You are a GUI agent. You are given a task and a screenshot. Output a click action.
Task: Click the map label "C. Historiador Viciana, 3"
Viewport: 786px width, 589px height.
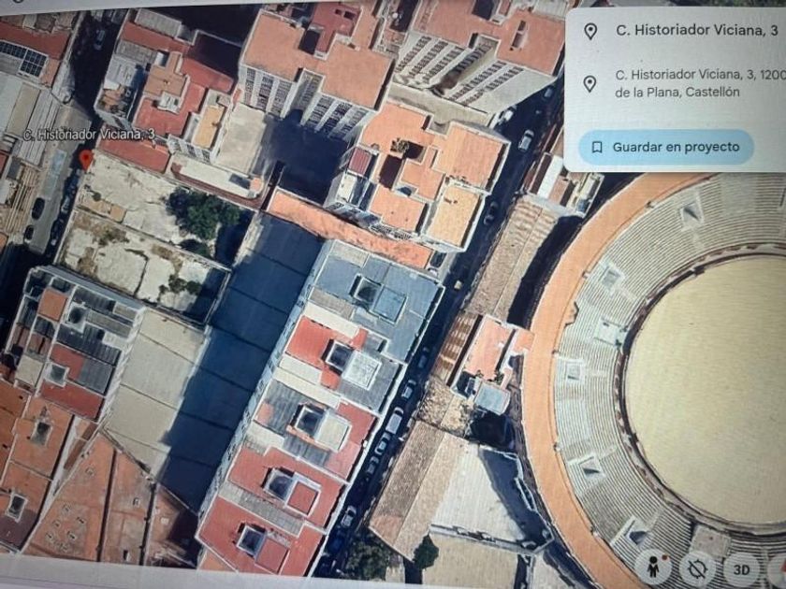pos(89,135)
